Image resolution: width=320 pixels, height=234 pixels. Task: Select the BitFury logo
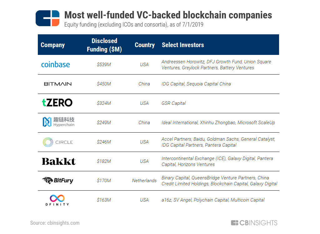tap(57, 180)
